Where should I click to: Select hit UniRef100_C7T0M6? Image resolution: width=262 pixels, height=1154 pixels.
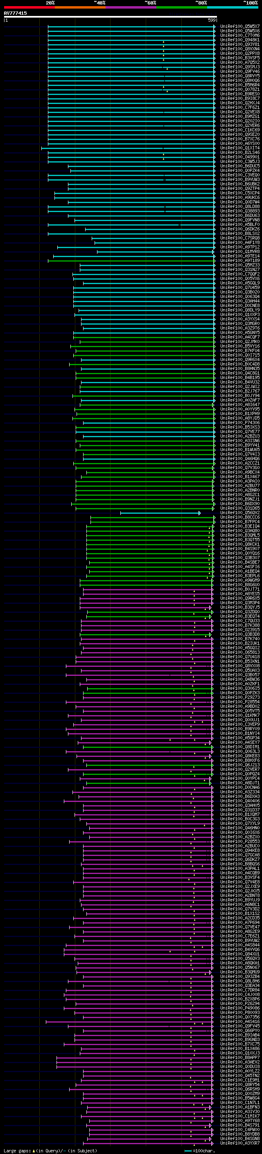click(x=240, y=35)
